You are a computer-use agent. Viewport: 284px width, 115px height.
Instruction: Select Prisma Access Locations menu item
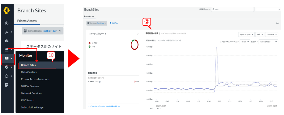click(x=35, y=79)
